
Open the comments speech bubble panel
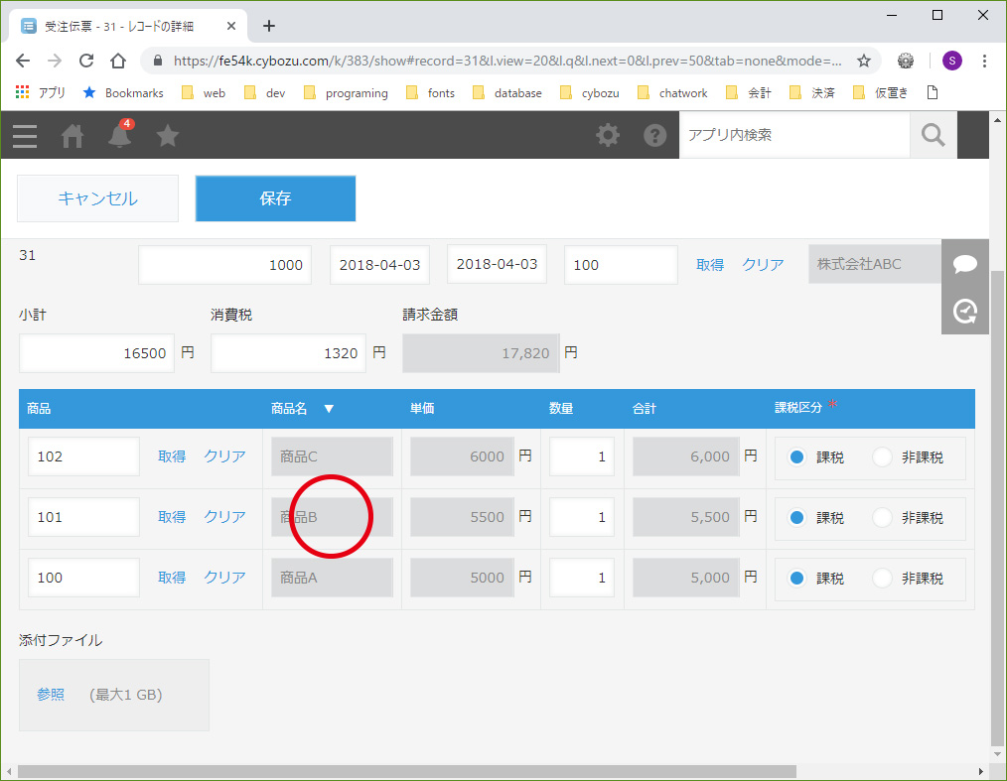964,264
